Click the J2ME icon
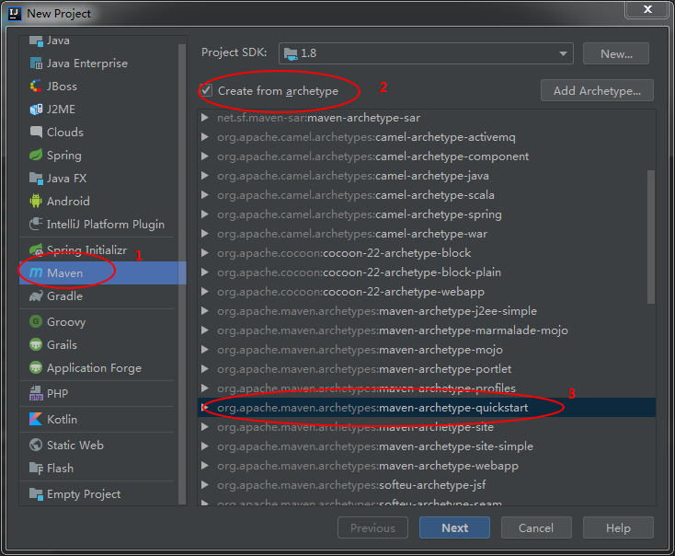Viewport: 675px width, 556px height. [36, 110]
